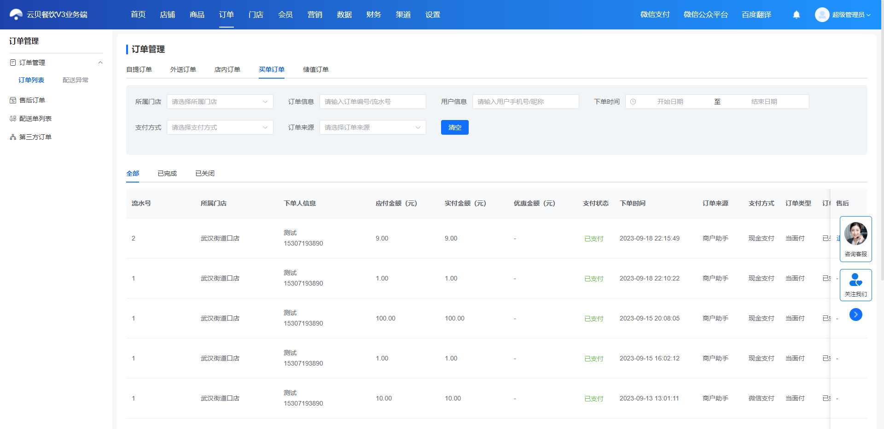Click the 关注我们 follow us widget

coord(856,285)
